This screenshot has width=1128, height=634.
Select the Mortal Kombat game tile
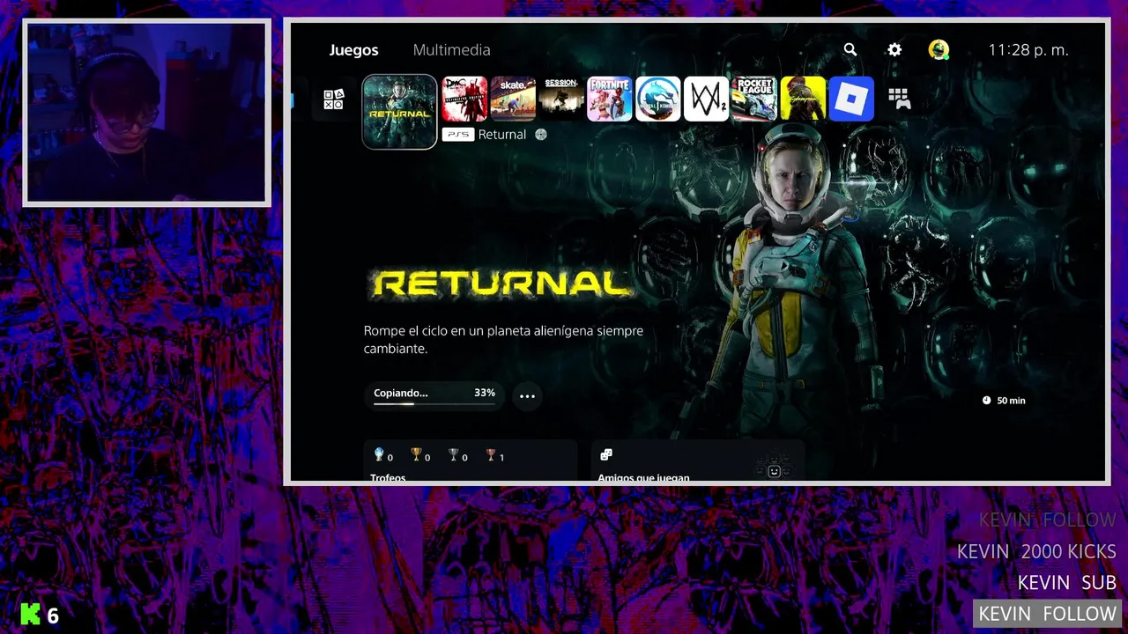pyautogui.click(x=658, y=99)
